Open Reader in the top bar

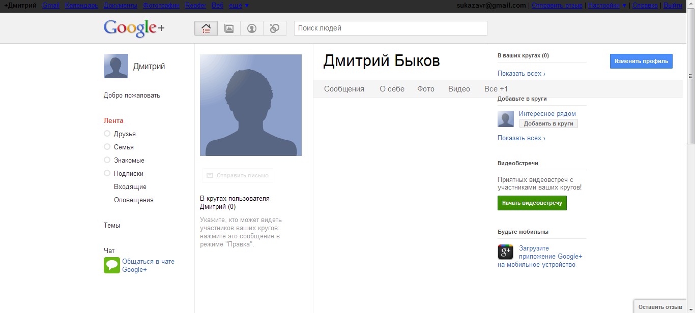tap(196, 6)
